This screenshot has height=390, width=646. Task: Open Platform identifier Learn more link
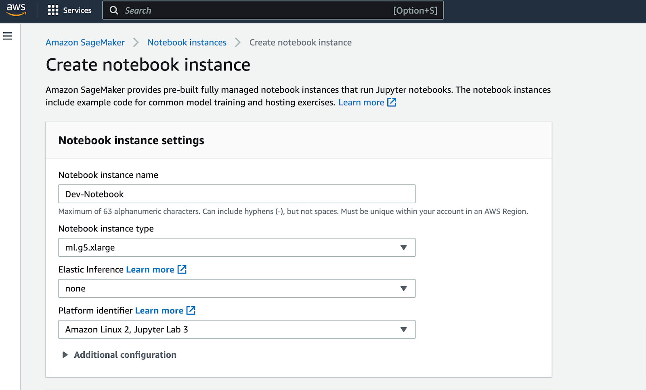[159, 311]
